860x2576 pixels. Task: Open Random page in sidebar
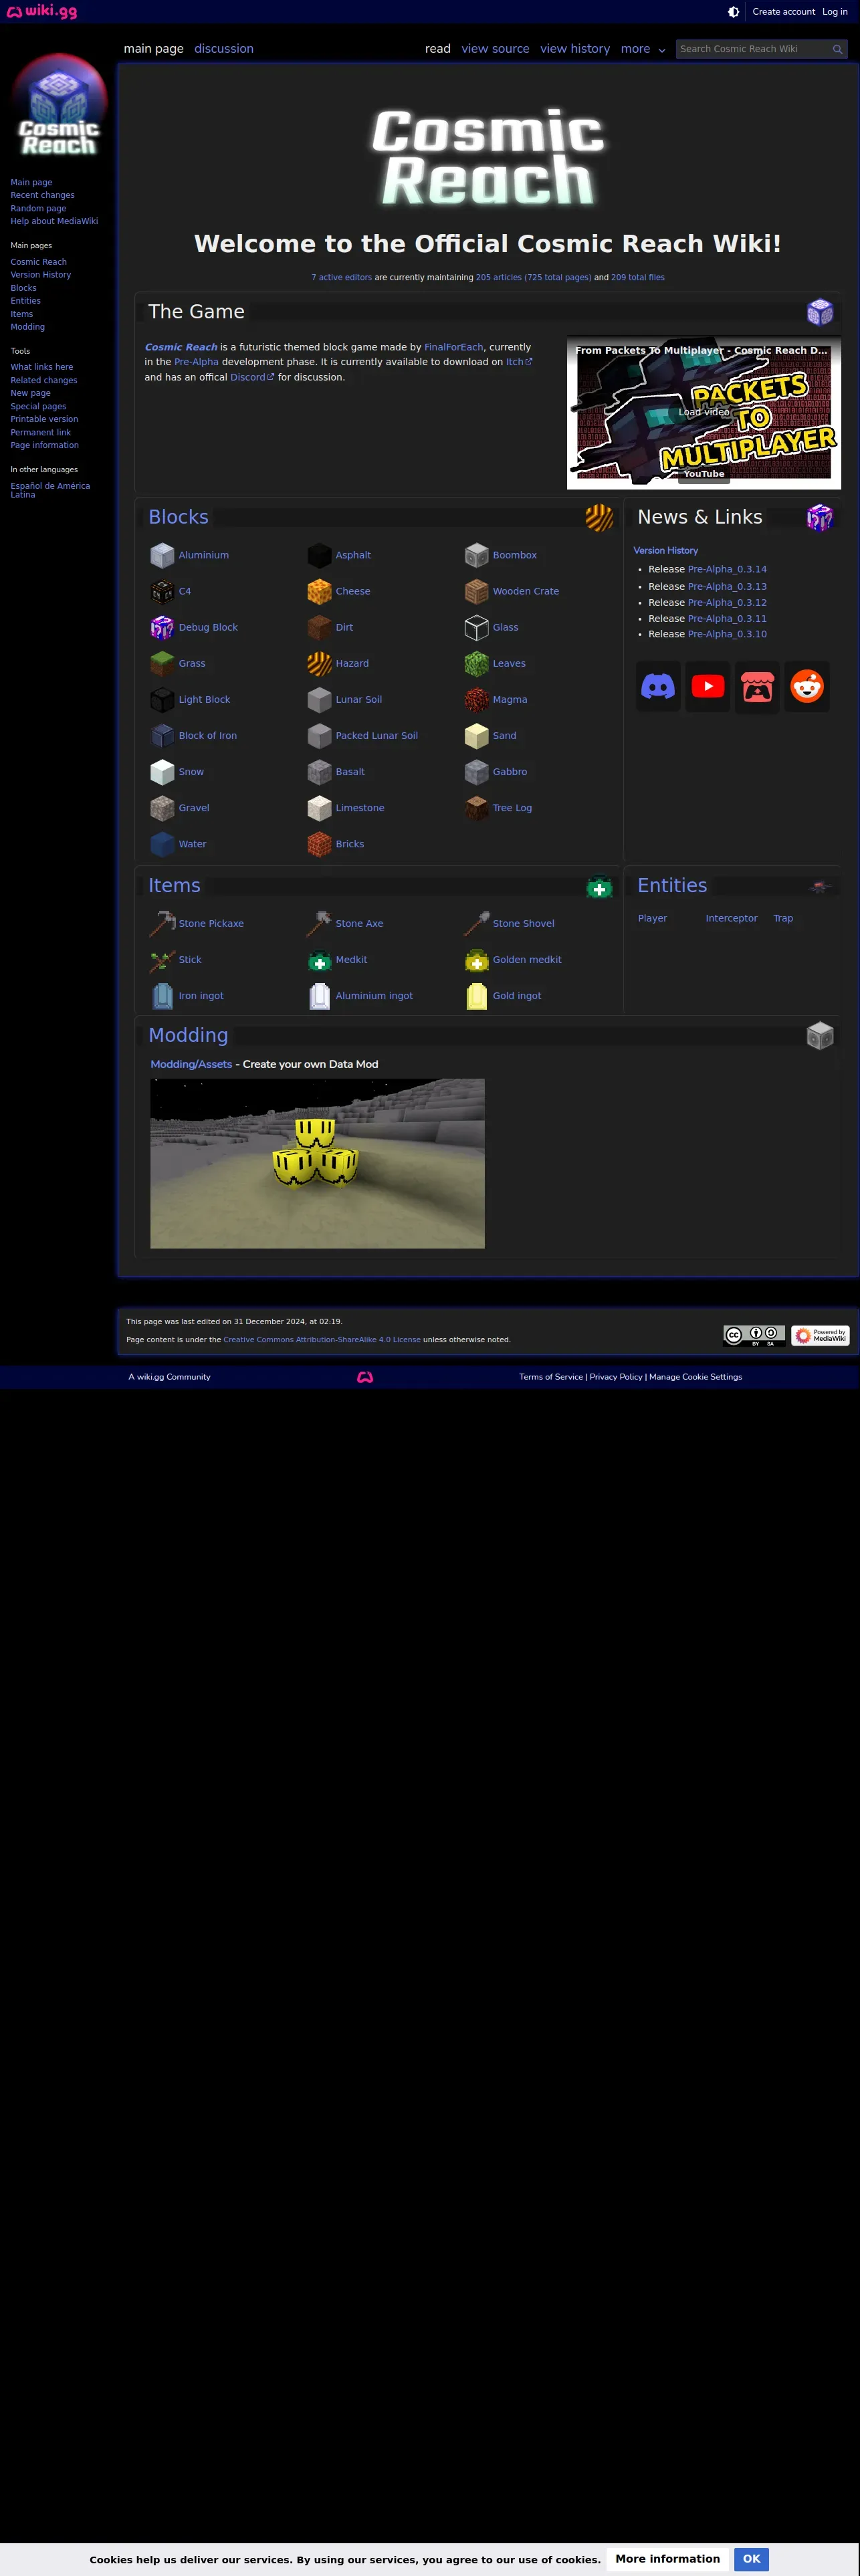[38, 209]
